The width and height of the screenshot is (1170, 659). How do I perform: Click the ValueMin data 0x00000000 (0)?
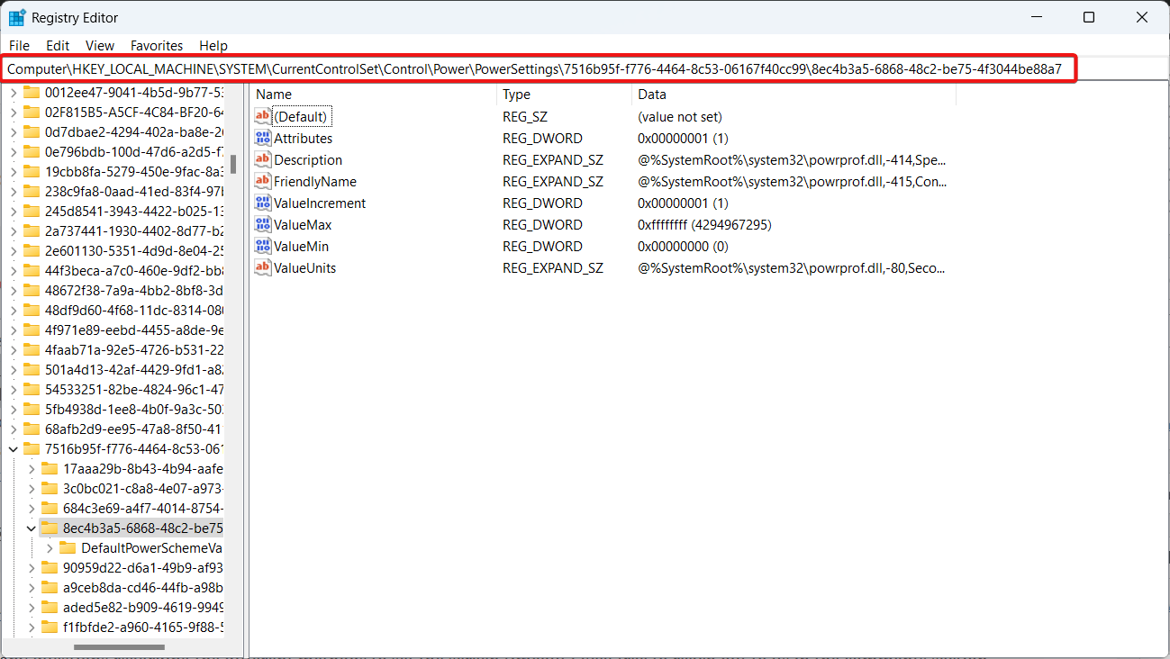683,246
